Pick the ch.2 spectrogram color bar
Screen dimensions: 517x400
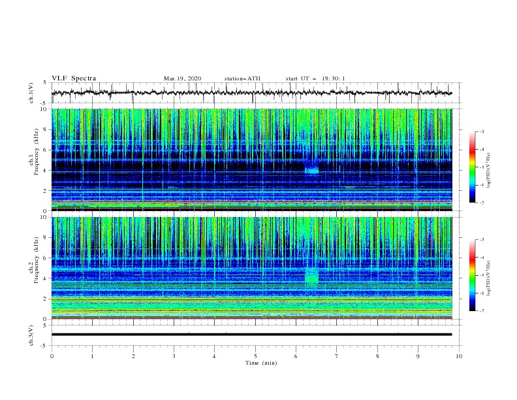point(472,275)
